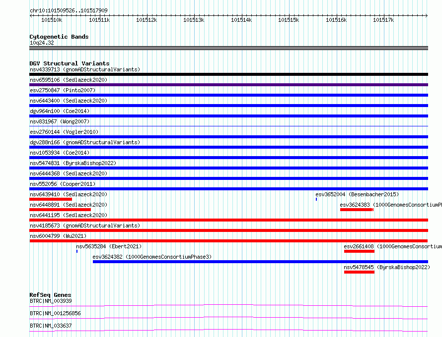
Task: Click ruler position 101514k
Action: click(241, 20)
